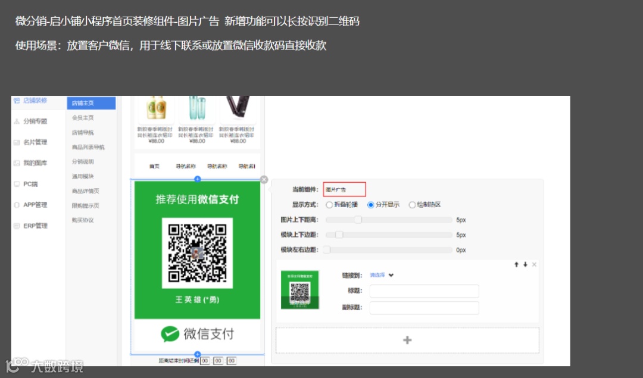Screen dimensions: 643x378
Task: Click the blue plus below the ad block
Action: coord(198,354)
